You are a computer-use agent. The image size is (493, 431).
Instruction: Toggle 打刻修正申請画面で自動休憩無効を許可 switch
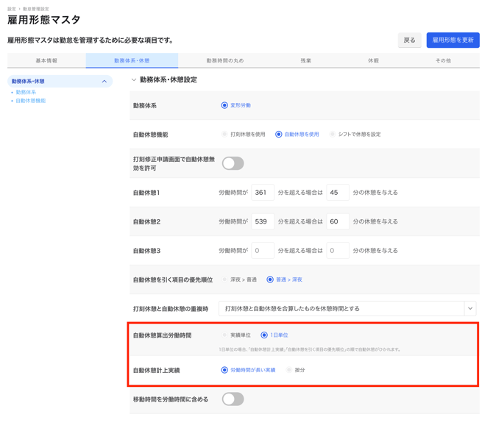pyautogui.click(x=233, y=163)
